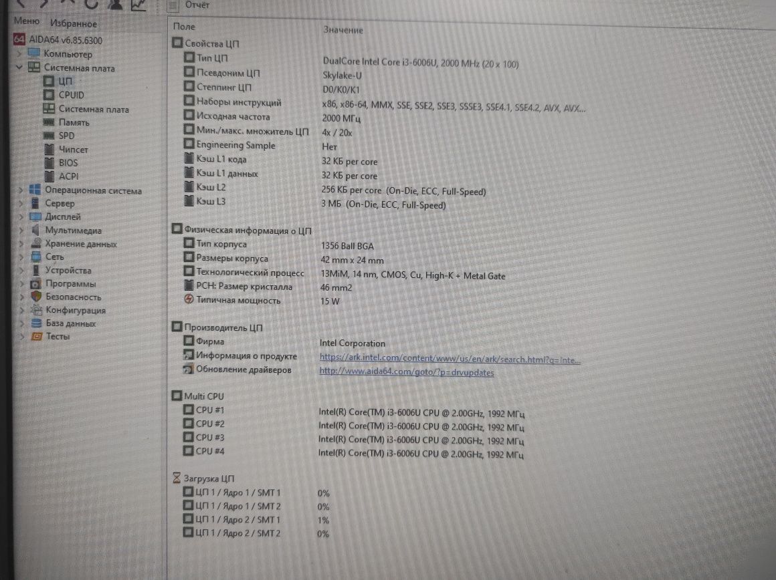Expand the Сервер tree node

[21, 203]
